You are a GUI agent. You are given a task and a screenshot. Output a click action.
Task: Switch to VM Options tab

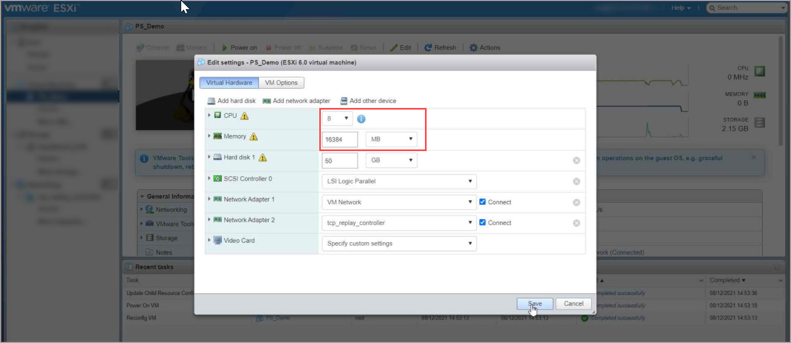tap(281, 82)
